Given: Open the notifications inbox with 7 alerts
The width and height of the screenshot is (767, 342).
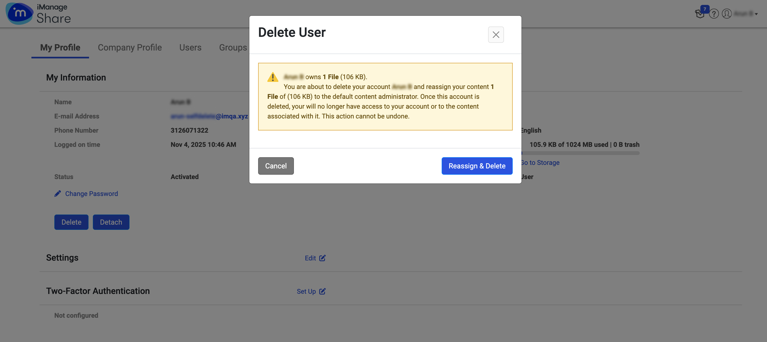Looking at the screenshot, I should tap(700, 14).
